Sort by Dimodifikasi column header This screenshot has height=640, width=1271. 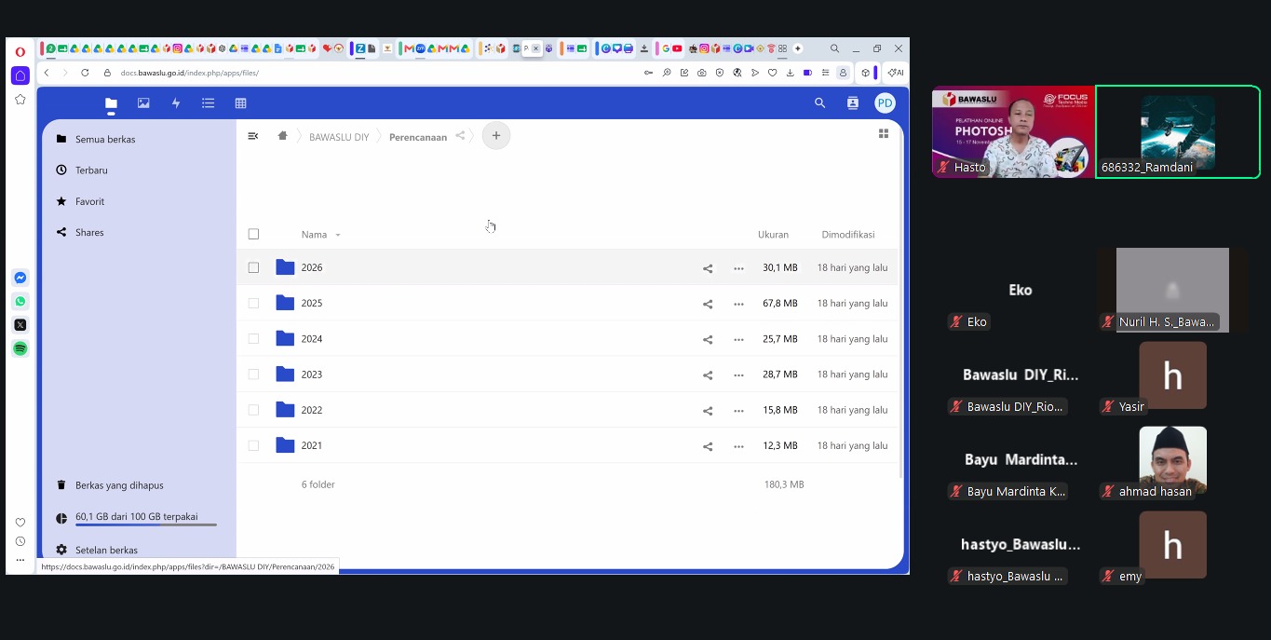[x=848, y=235]
